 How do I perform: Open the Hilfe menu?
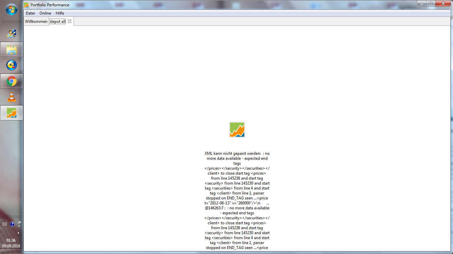(x=60, y=13)
